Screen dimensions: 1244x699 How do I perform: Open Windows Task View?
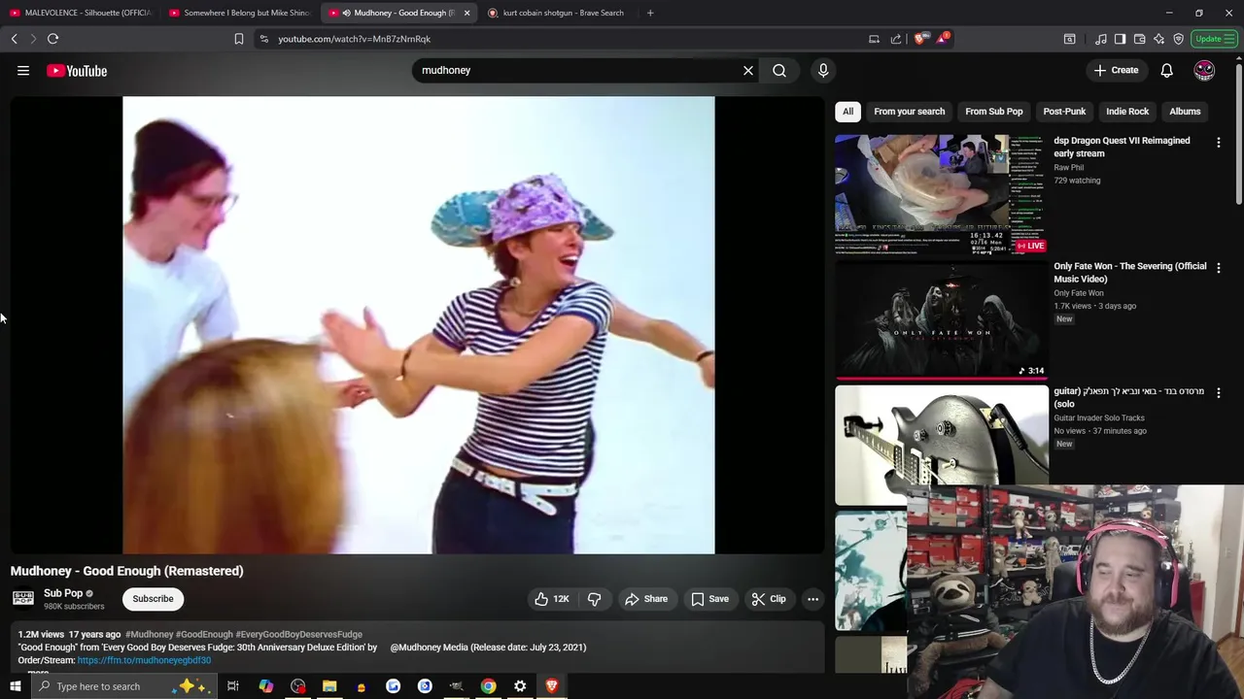[x=233, y=686]
